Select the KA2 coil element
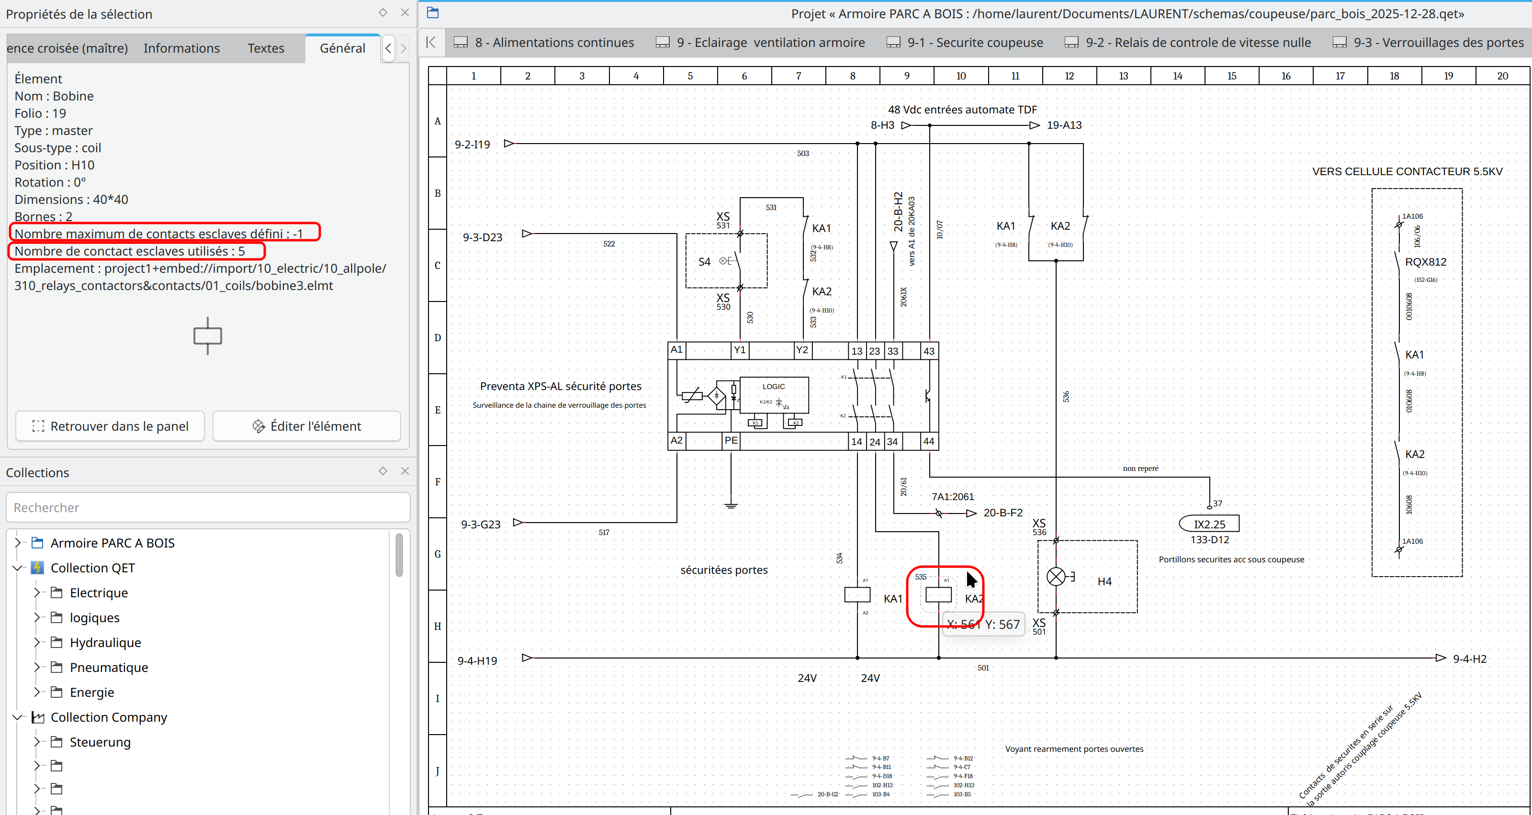The width and height of the screenshot is (1532, 815). [x=938, y=594]
